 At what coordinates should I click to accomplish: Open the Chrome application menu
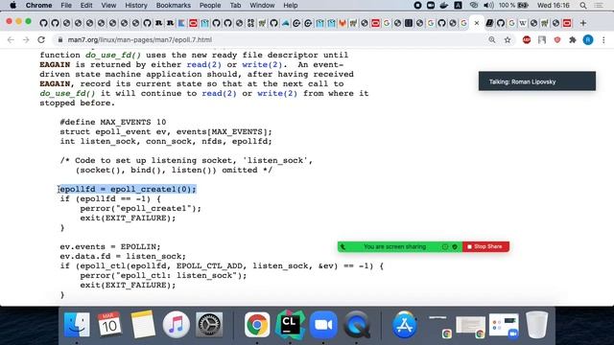(x=38, y=6)
